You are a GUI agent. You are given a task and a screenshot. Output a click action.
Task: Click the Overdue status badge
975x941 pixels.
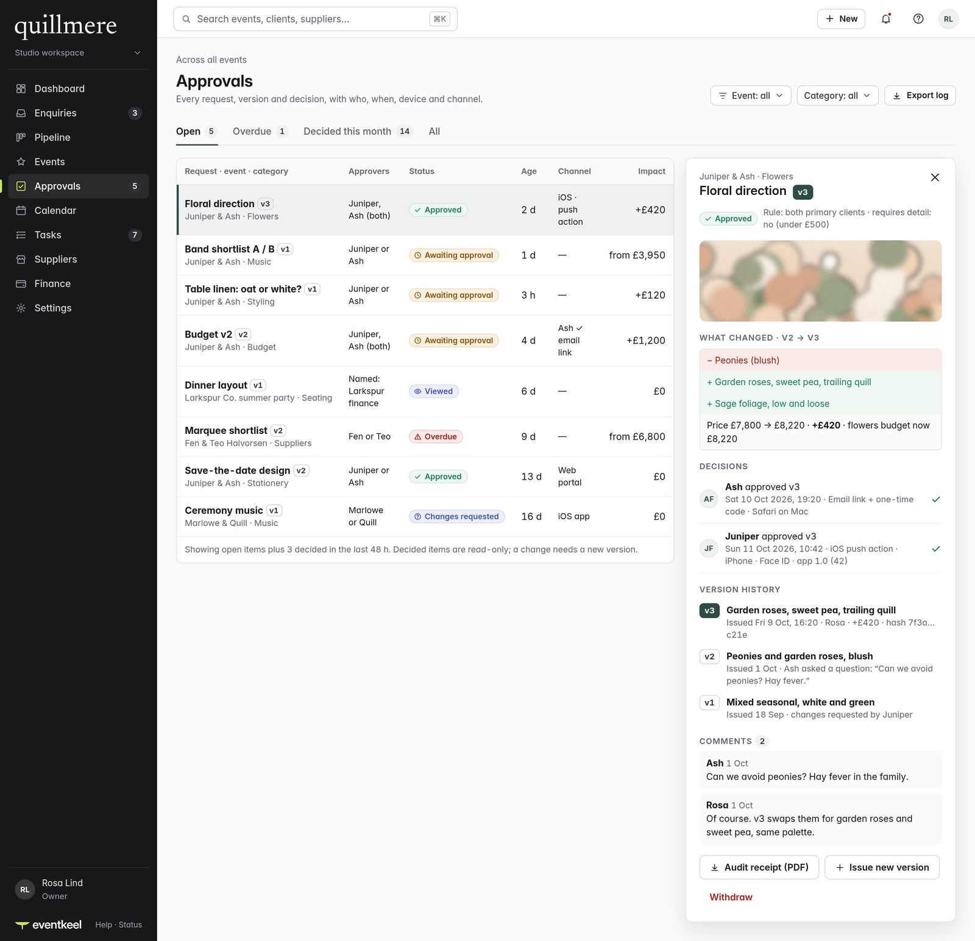pyautogui.click(x=436, y=436)
